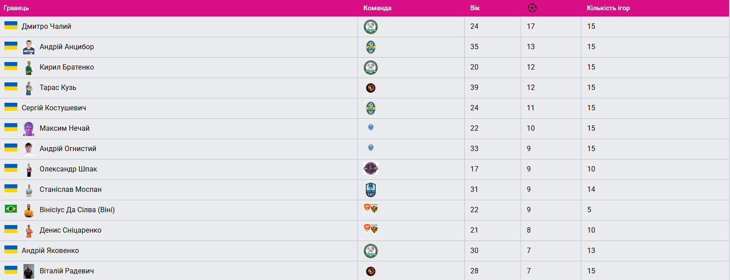The height and width of the screenshot is (280, 730).
Task: Click team logos beside Вінісіус Да Сілва
Action: 371,208
